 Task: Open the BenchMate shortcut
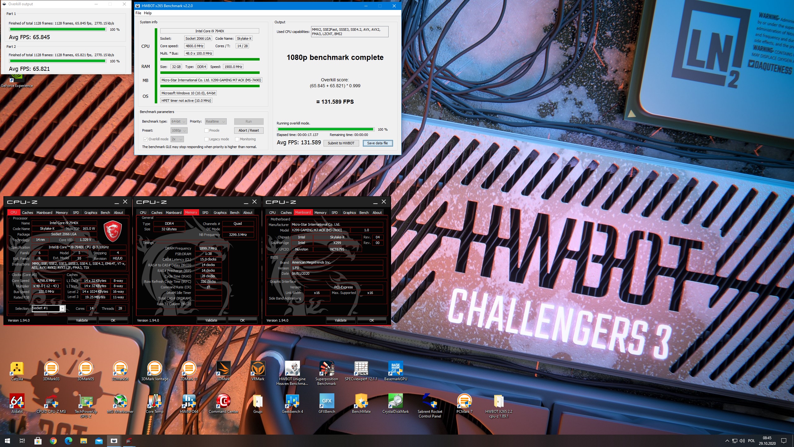tap(361, 404)
